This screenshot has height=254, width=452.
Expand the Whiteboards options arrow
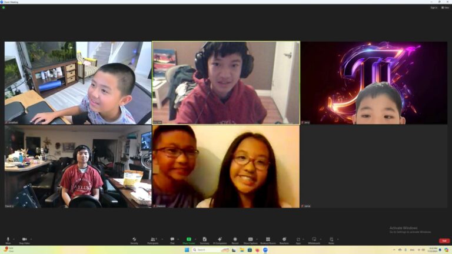point(321,239)
